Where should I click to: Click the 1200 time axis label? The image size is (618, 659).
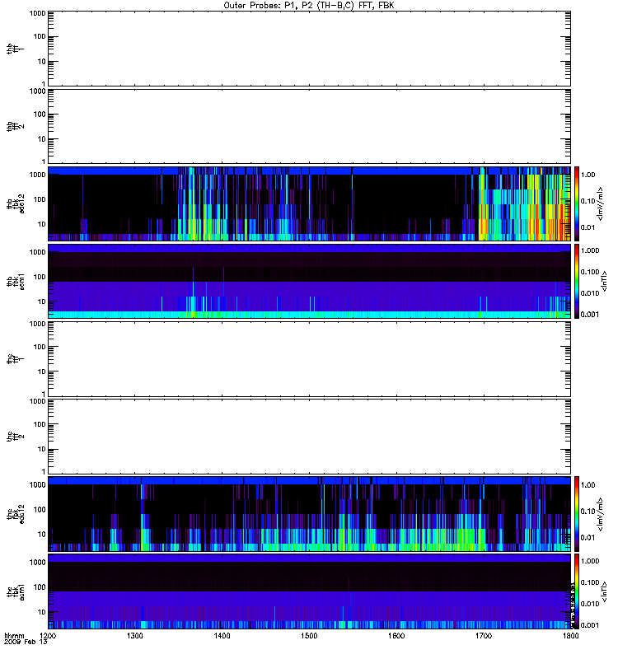[49, 636]
